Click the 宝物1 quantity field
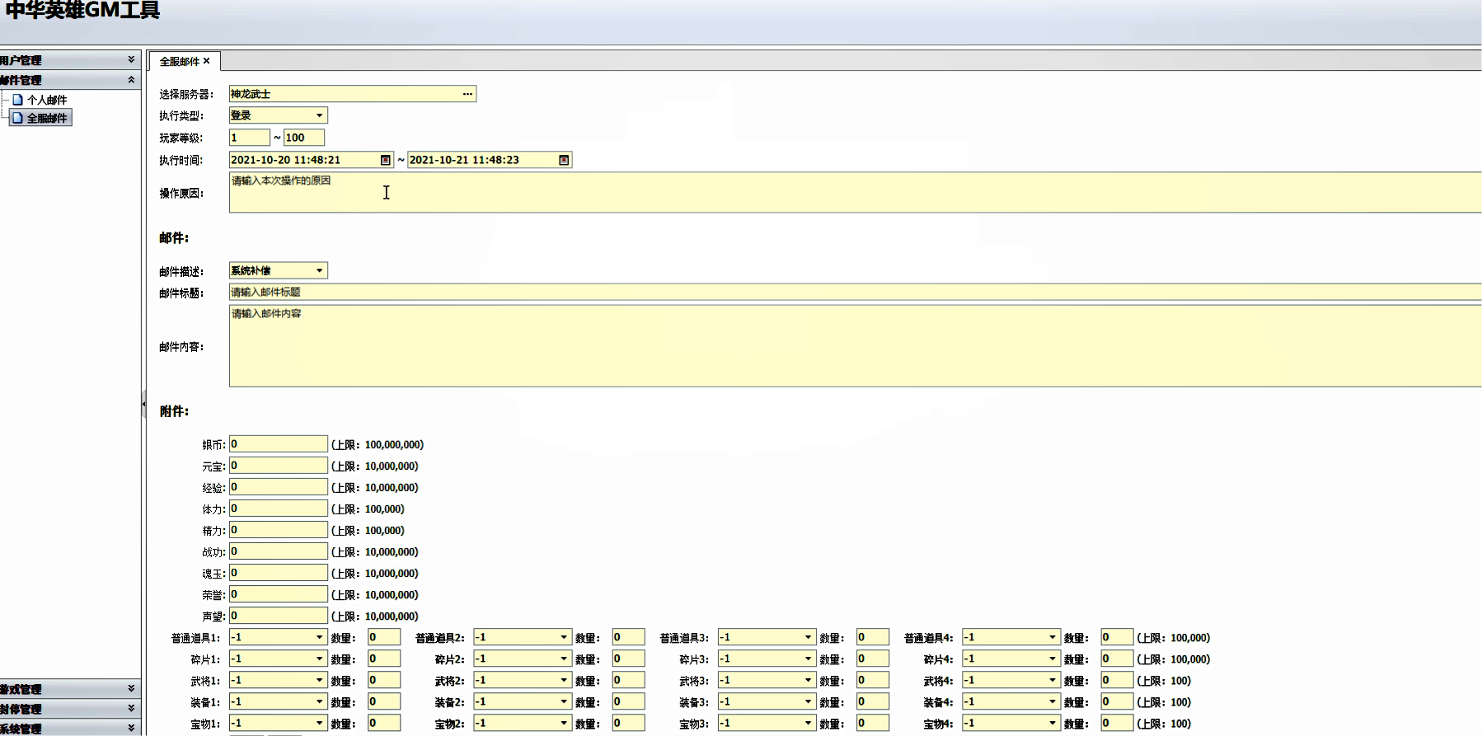The height and width of the screenshot is (736, 1482). point(384,723)
